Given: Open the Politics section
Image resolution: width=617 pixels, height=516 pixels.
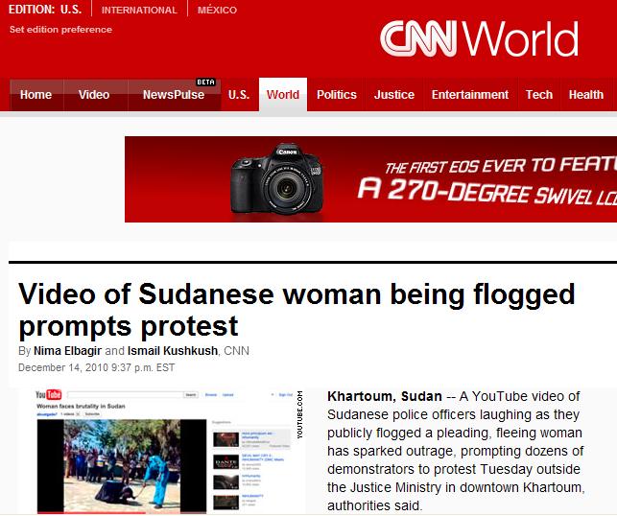Looking at the screenshot, I should tap(336, 95).
